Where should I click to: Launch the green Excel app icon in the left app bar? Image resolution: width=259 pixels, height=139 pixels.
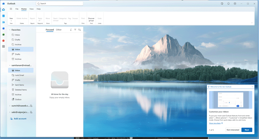pos(3,35)
